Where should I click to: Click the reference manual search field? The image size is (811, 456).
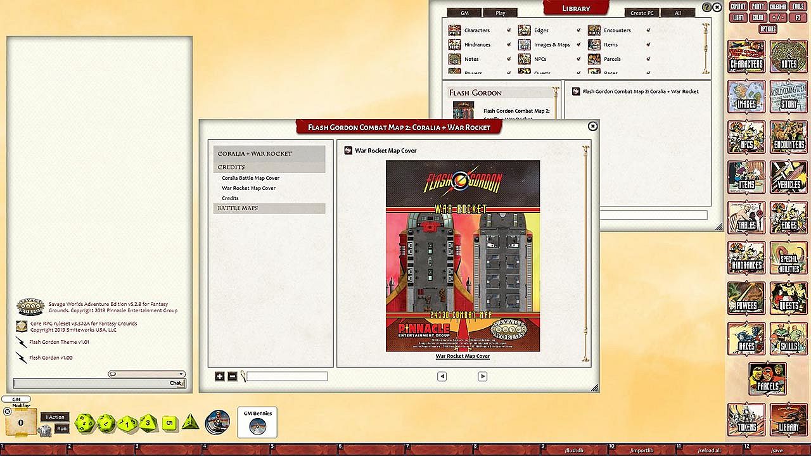point(287,376)
